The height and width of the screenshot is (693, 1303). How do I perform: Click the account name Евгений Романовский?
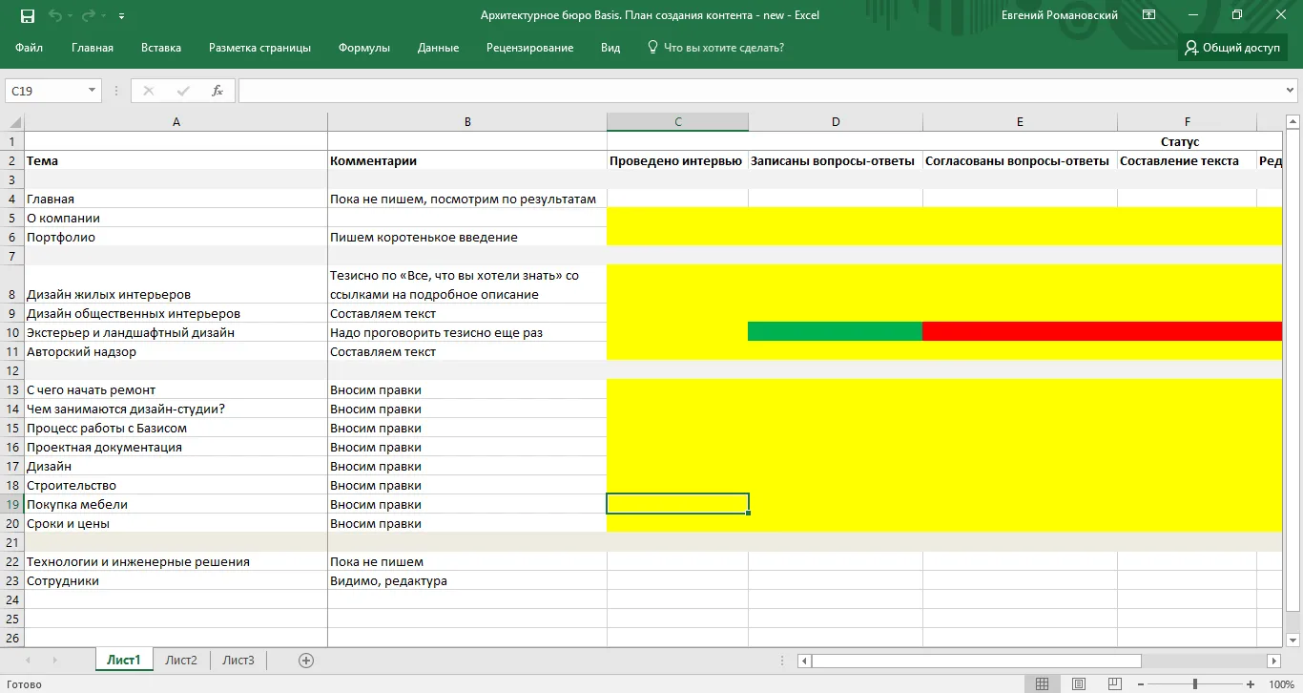tap(1060, 15)
